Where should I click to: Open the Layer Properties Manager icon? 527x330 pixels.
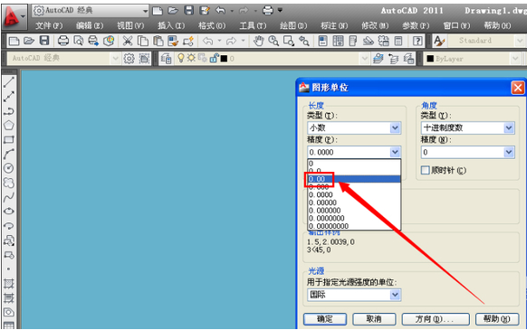tap(166, 59)
